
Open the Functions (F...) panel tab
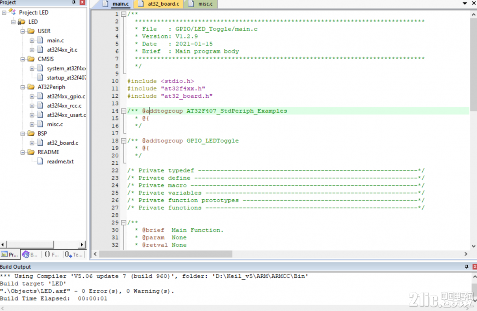pyautogui.click(x=51, y=254)
